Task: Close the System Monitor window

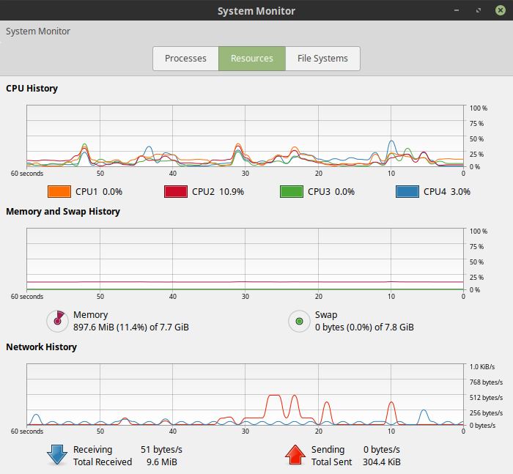Action: (x=500, y=11)
